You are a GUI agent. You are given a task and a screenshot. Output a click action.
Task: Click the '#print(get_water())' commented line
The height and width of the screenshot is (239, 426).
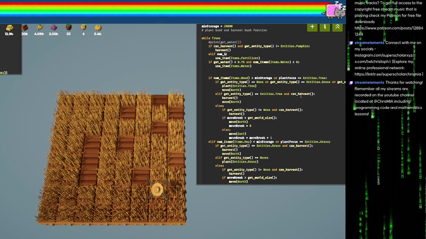click(225, 42)
